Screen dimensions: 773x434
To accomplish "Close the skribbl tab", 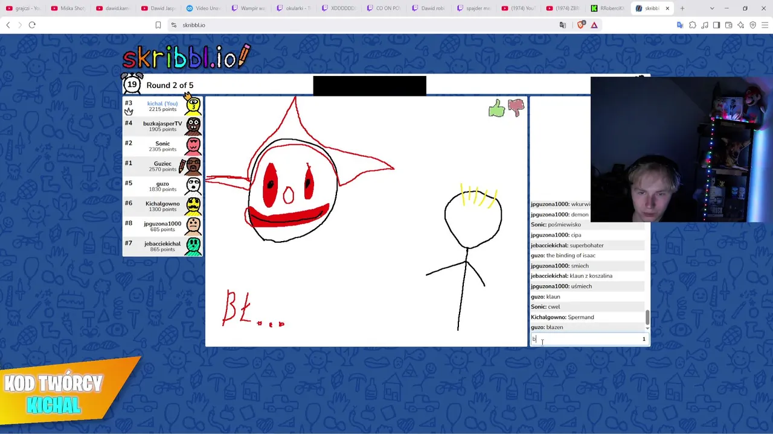I will [x=667, y=8].
